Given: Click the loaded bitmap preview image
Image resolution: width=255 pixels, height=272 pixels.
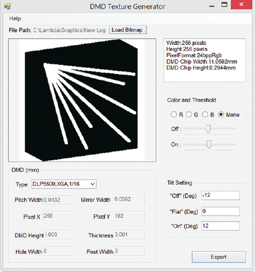Looking at the screenshot, I should tap(82, 100).
